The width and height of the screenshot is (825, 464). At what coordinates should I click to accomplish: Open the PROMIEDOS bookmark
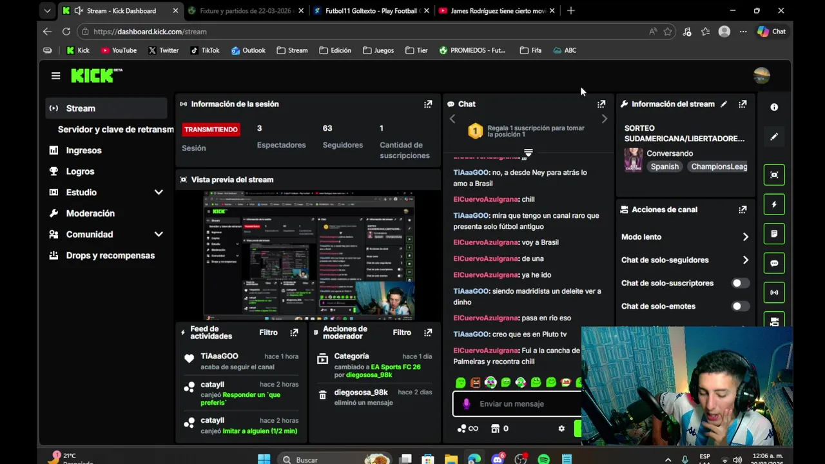click(x=472, y=50)
